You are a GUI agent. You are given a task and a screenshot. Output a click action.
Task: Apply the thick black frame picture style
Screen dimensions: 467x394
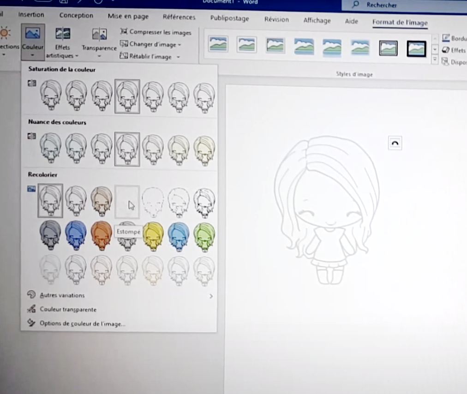416,48
